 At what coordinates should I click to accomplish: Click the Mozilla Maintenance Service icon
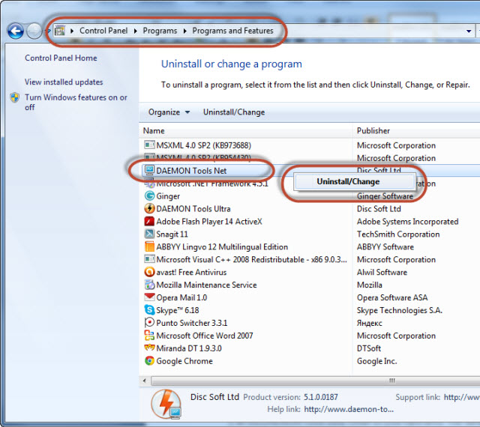click(x=149, y=285)
